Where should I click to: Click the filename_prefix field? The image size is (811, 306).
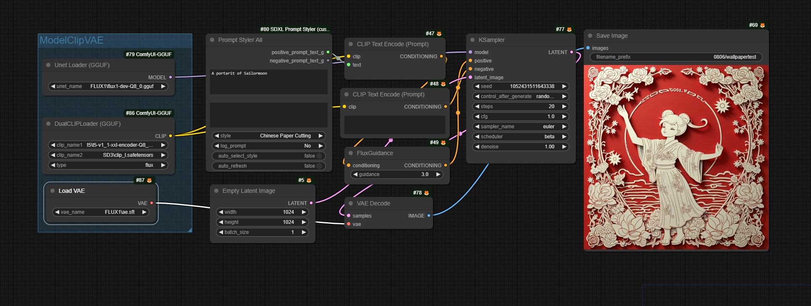click(676, 57)
